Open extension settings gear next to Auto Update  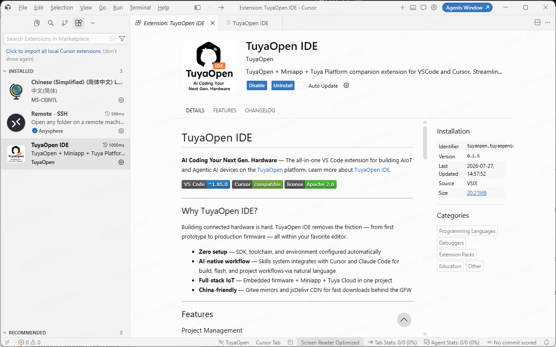346,85
